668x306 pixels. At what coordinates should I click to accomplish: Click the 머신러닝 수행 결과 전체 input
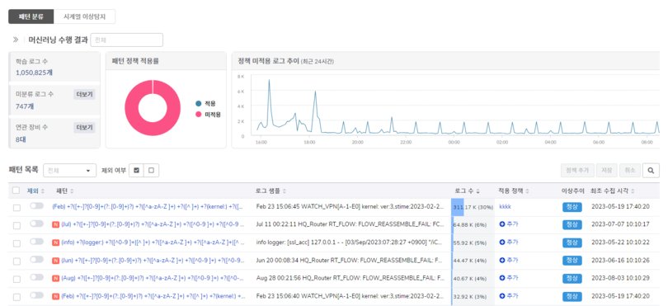pyautogui.click(x=126, y=40)
